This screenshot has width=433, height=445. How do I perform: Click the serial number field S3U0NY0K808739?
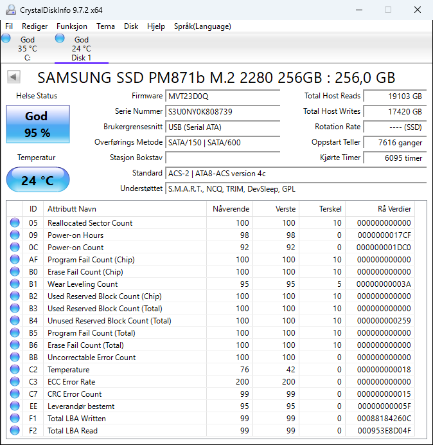[x=222, y=111]
